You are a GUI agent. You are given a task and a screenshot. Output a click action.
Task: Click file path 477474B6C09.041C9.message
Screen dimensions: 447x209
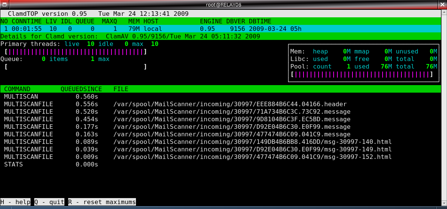(x=232, y=134)
